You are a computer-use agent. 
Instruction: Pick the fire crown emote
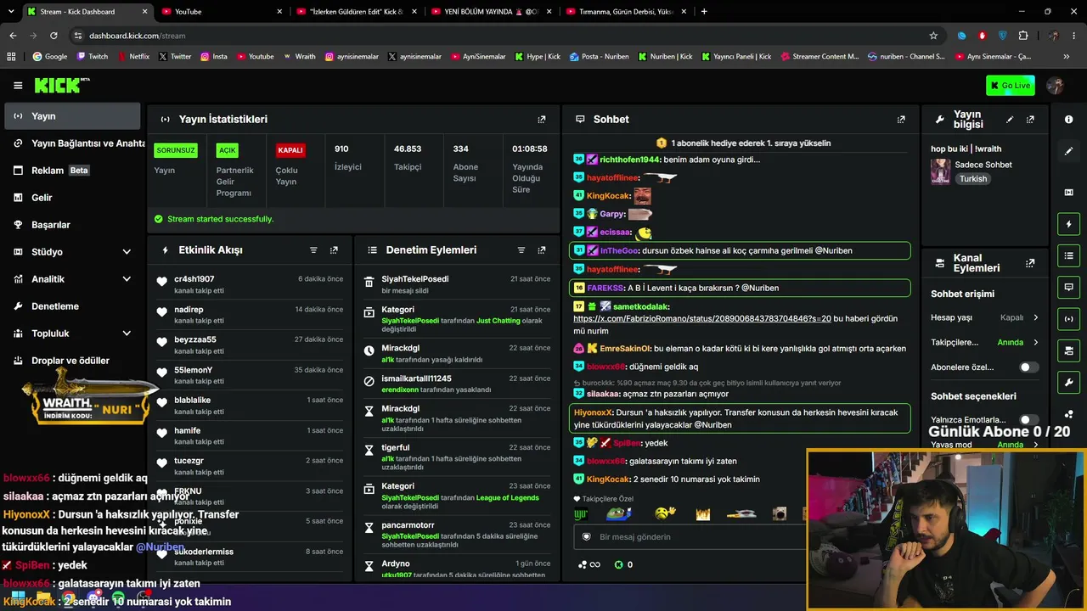(702, 513)
